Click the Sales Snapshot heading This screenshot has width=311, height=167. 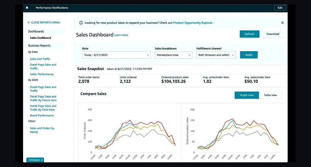(x=90, y=69)
